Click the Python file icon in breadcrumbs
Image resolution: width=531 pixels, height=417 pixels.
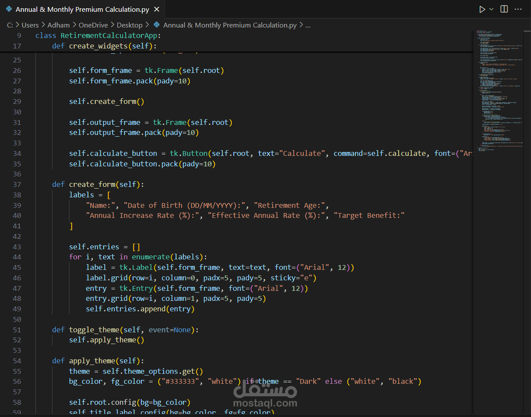point(157,25)
